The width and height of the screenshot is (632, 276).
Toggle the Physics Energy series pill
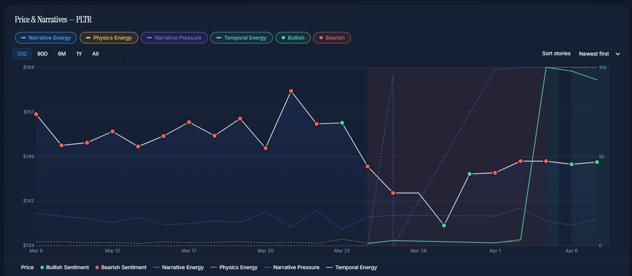coord(109,38)
